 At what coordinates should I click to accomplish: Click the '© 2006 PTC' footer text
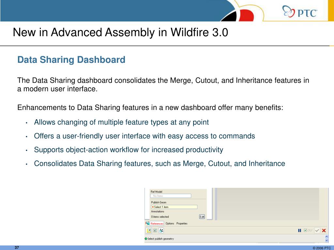pos(322,248)
